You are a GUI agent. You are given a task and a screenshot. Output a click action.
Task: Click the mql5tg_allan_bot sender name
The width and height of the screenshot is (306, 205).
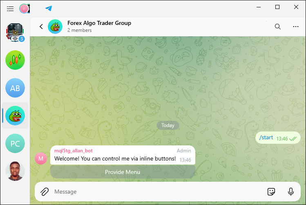coord(74,151)
